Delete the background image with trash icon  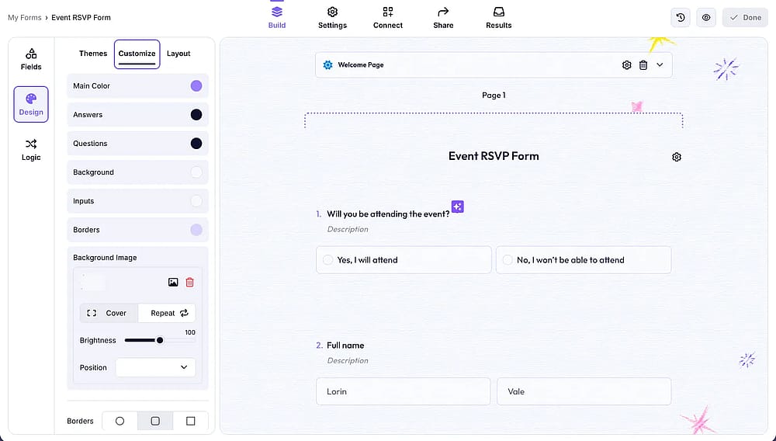(x=189, y=282)
